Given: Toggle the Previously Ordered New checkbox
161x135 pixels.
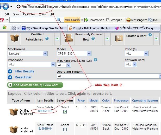Looking at the screenshot, I should coord(107,39).
